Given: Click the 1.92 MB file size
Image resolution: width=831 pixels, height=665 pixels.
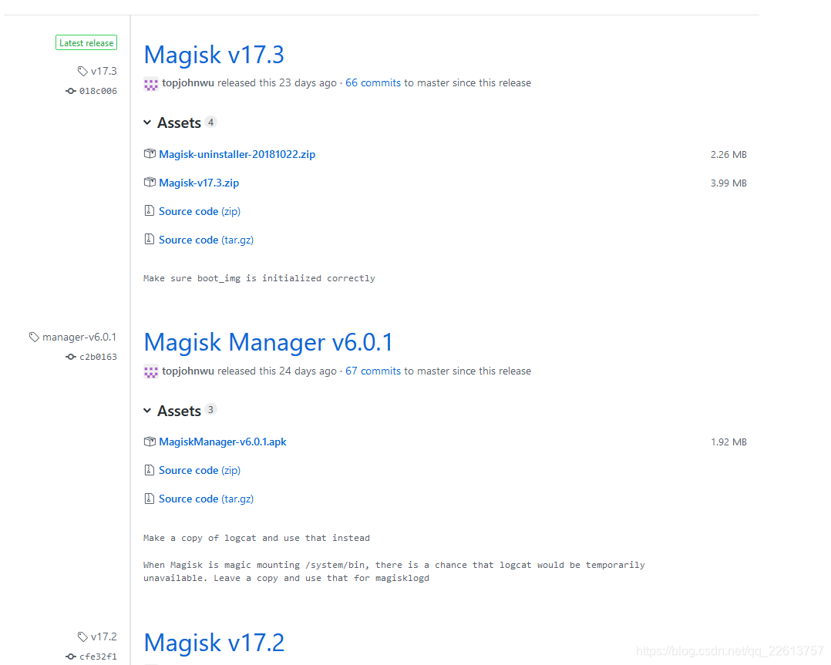Looking at the screenshot, I should [x=728, y=442].
